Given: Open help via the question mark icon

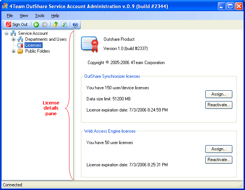Looking at the screenshot, I should click(x=75, y=24).
